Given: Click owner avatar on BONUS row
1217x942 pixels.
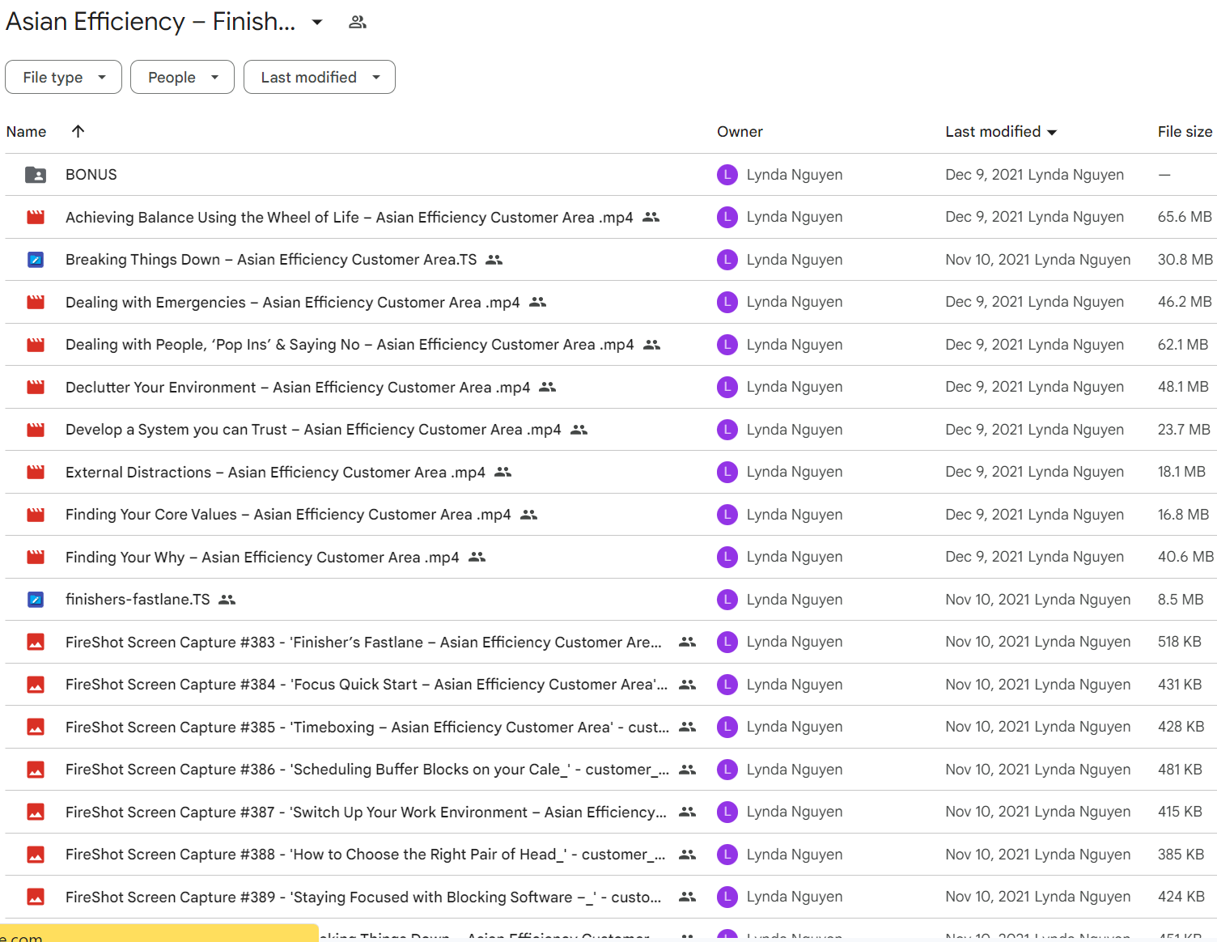Looking at the screenshot, I should pyautogui.click(x=727, y=175).
